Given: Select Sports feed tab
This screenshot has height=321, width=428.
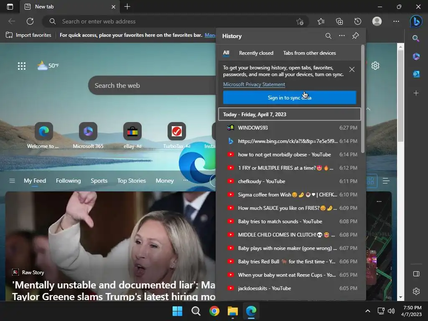Looking at the screenshot, I should click(99, 181).
